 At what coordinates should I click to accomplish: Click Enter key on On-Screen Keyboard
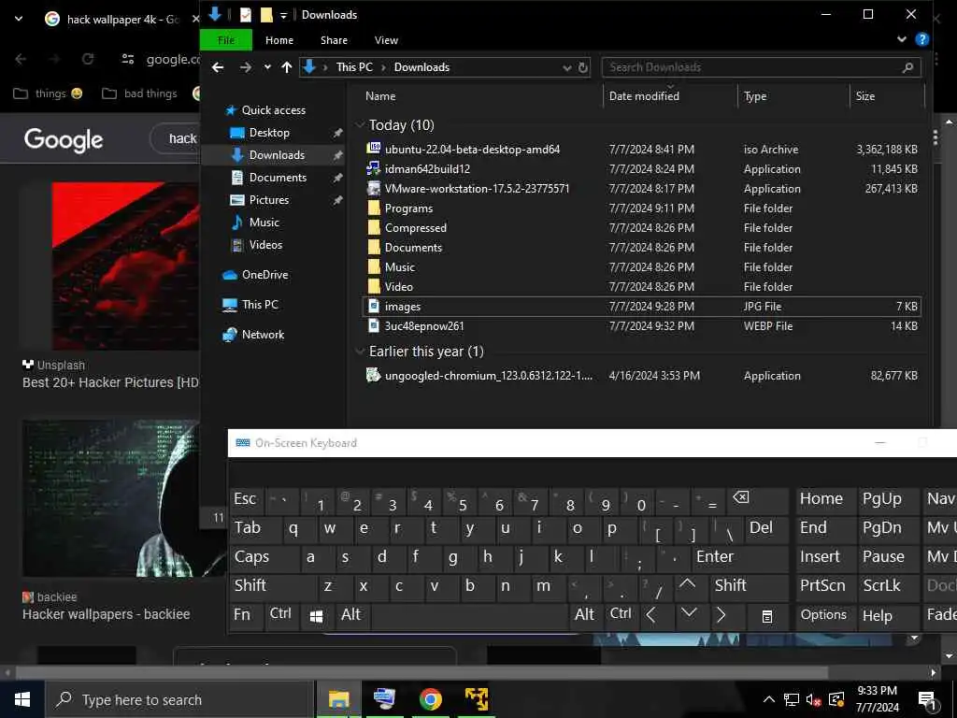(x=740, y=557)
